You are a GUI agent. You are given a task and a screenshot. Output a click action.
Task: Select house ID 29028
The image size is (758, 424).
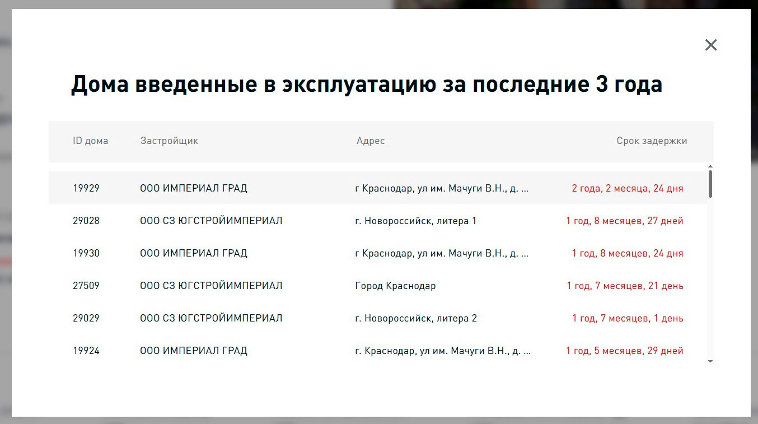[x=86, y=221]
